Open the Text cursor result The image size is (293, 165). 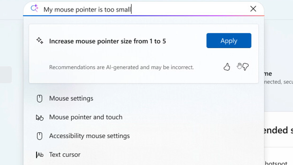click(x=65, y=155)
